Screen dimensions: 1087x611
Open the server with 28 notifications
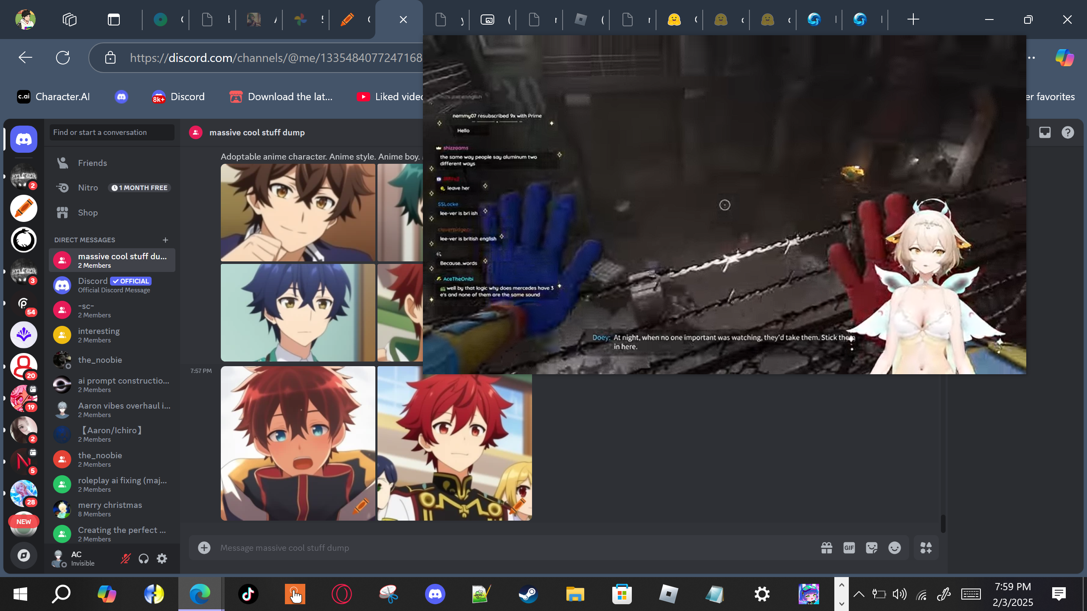pos(24,493)
